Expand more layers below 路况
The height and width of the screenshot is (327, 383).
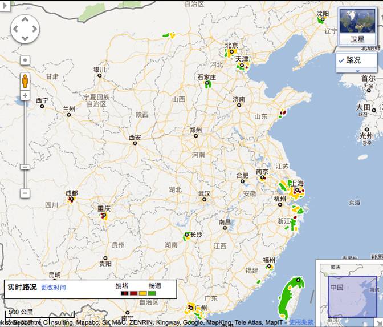click(357, 70)
